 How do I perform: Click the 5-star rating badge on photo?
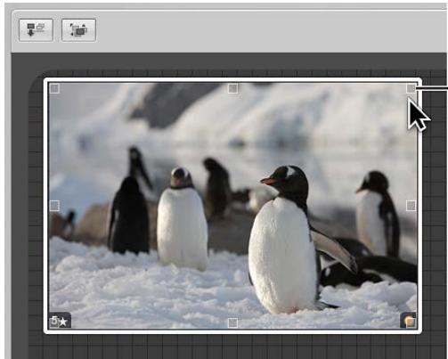pos(60,321)
